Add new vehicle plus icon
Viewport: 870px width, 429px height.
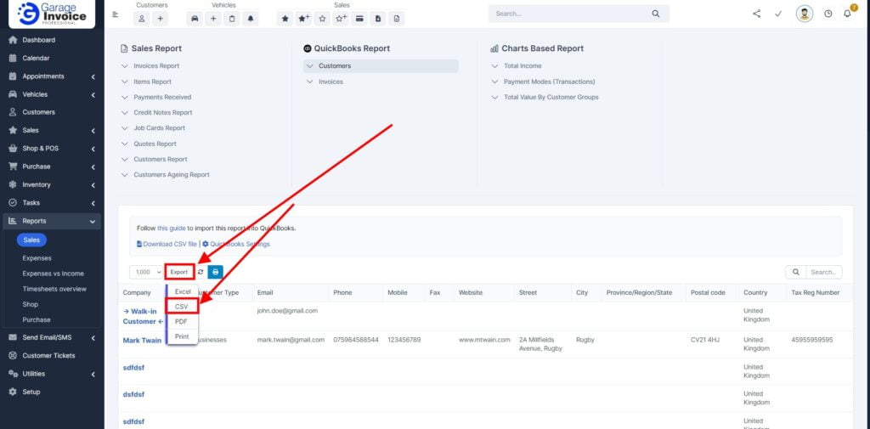point(213,19)
